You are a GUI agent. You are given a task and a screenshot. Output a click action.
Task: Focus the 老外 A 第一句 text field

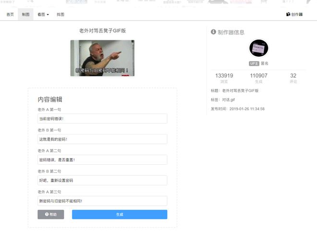pyautogui.click(x=102, y=119)
